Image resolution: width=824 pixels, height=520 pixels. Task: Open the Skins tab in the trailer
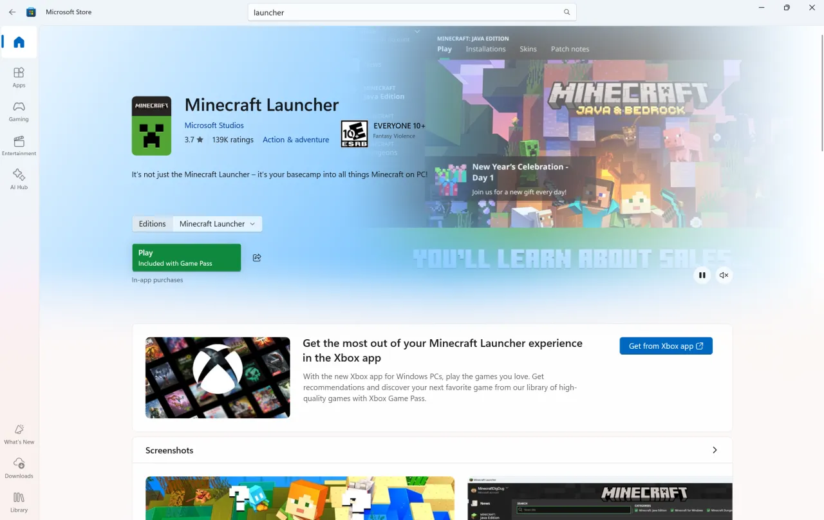coord(528,49)
